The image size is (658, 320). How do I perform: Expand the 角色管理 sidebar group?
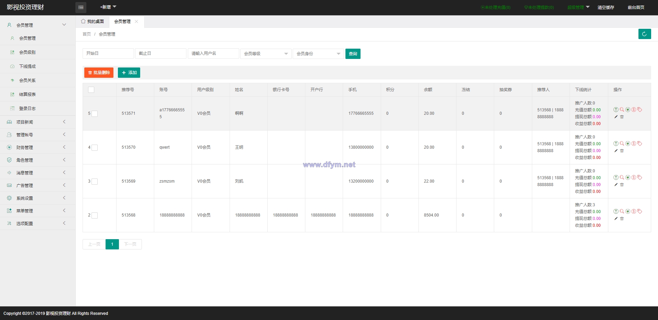pos(38,160)
